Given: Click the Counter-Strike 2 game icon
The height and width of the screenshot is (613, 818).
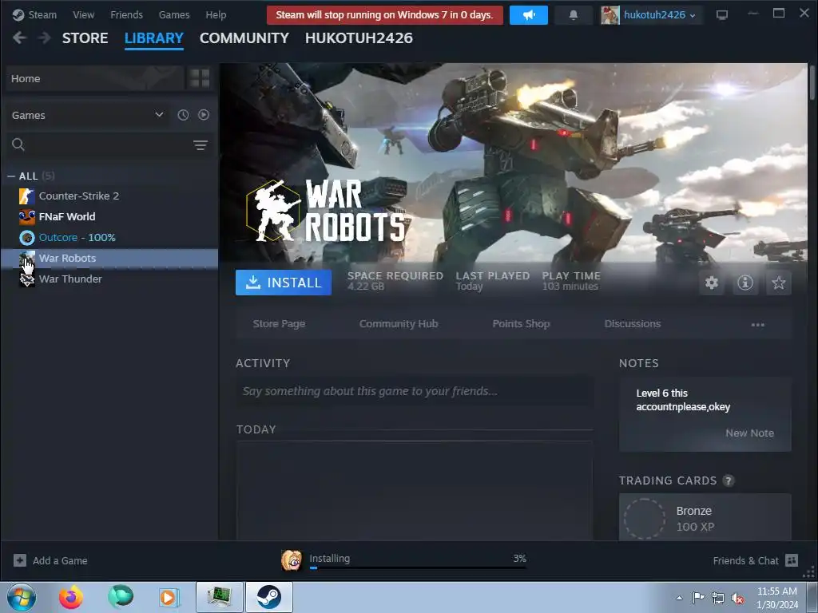Looking at the screenshot, I should 26,196.
